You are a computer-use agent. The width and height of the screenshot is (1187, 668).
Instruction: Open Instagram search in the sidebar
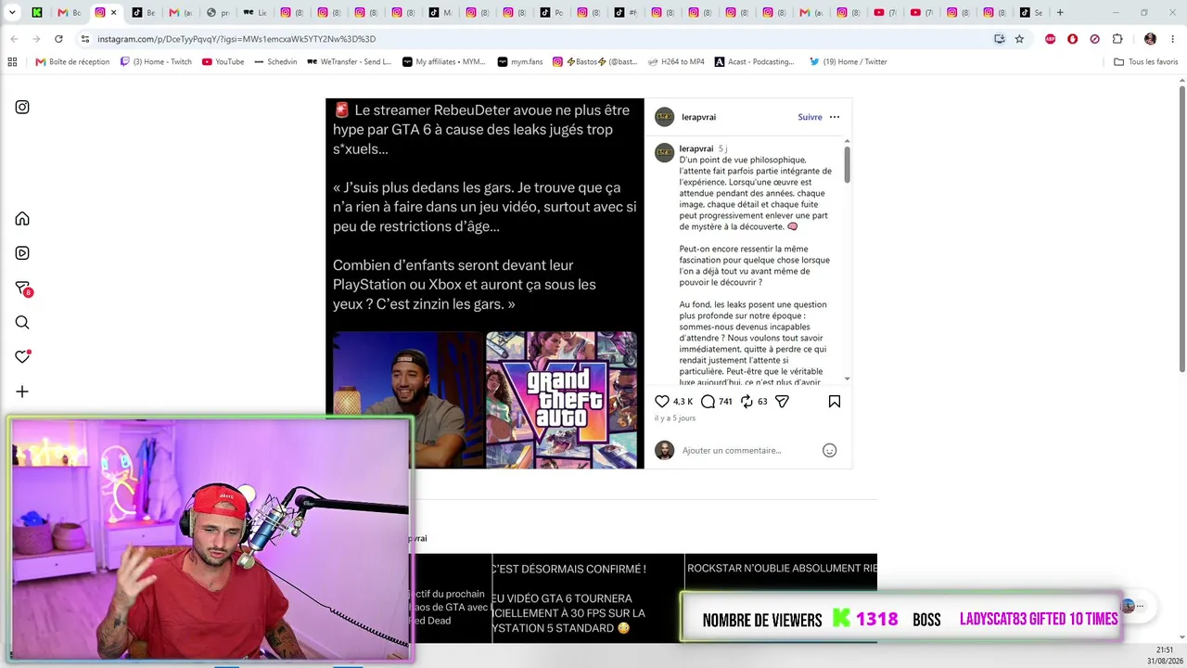22,323
